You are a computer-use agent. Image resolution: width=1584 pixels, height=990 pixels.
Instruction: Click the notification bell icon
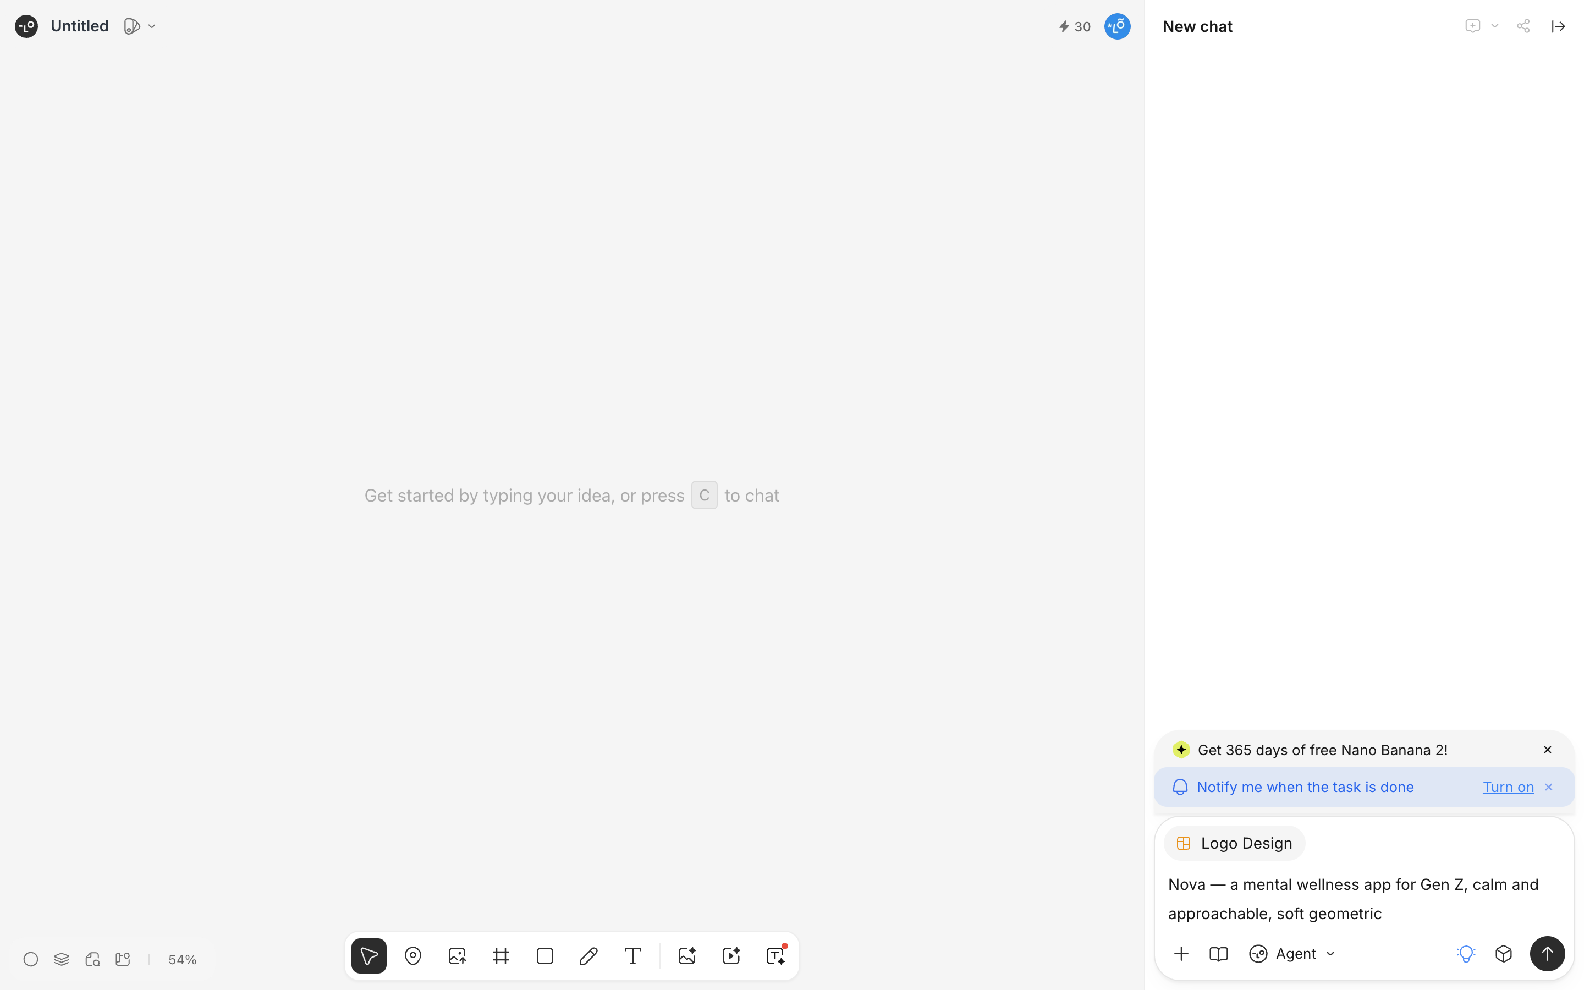point(1180,787)
